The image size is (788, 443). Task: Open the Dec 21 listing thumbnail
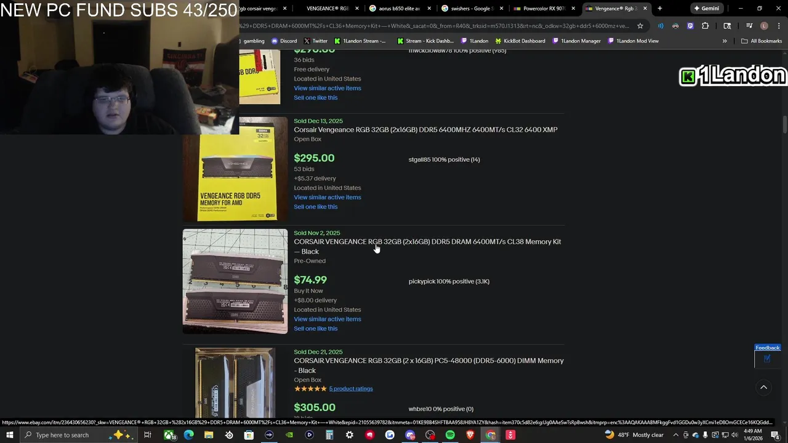pyautogui.click(x=235, y=383)
